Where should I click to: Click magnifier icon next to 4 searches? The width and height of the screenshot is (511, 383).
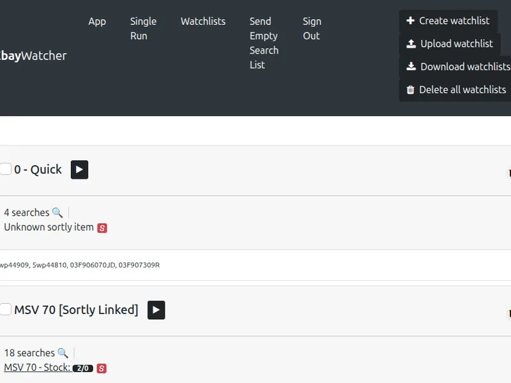[57, 213]
